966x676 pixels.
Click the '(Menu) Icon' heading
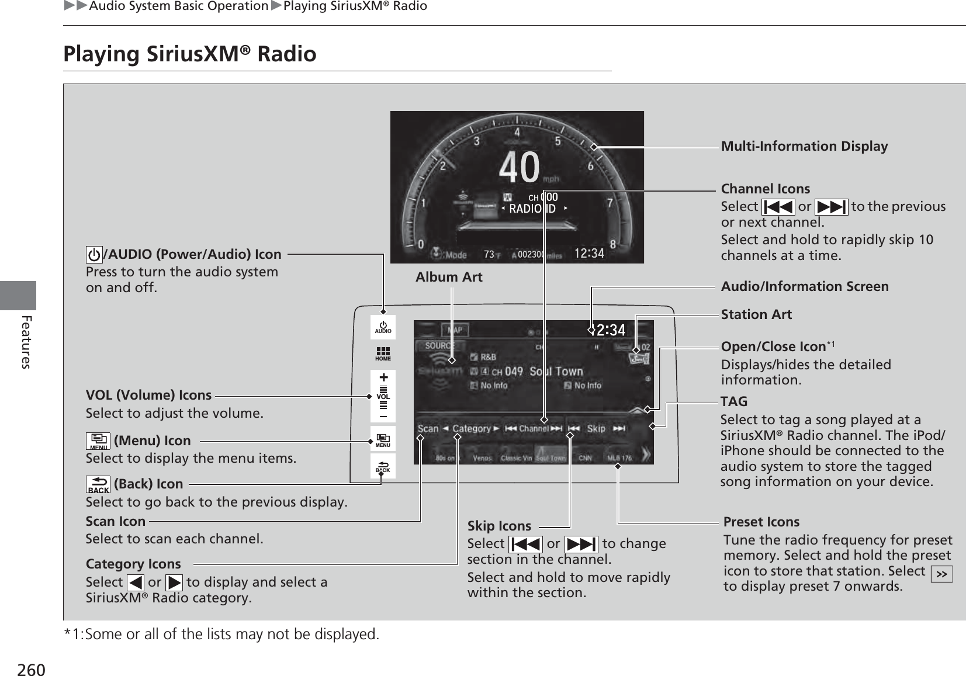click(153, 441)
